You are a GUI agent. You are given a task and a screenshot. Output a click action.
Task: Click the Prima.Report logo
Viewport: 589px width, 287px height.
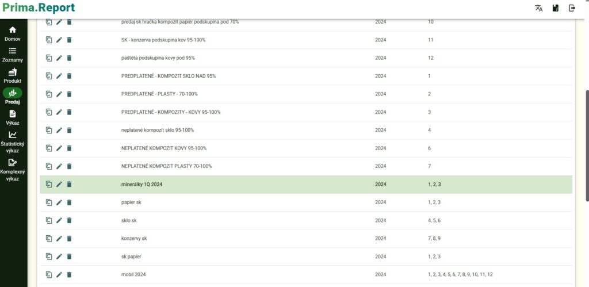click(39, 9)
